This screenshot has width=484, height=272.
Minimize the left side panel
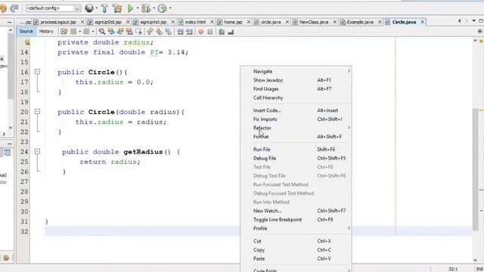(9, 22)
